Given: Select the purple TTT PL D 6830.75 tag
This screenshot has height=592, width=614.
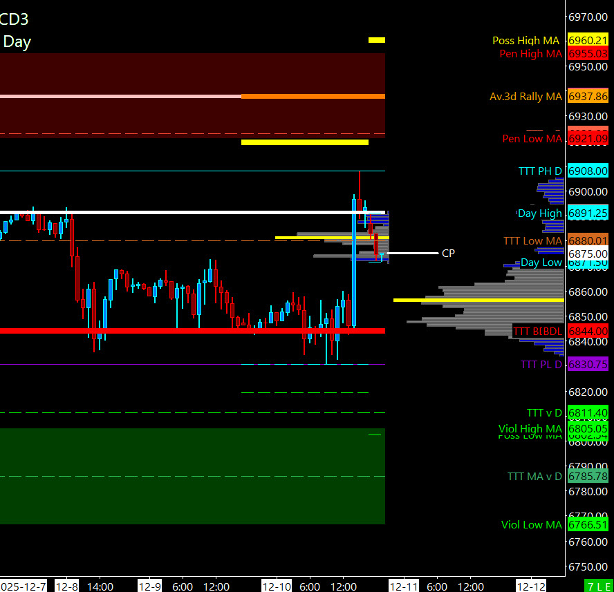Looking at the screenshot, I should [x=587, y=364].
